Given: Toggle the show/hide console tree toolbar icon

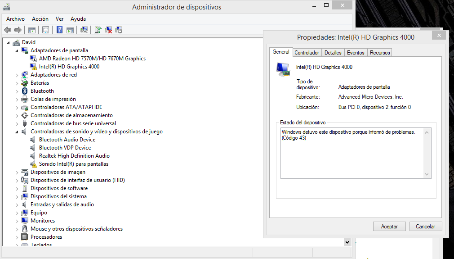Looking at the screenshot, I should [x=32, y=30].
